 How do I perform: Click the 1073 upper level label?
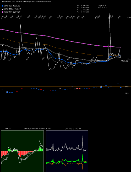(127, 87)
